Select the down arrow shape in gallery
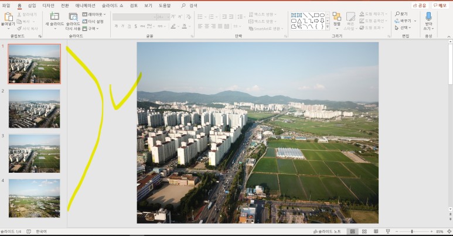 click(x=322, y=21)
